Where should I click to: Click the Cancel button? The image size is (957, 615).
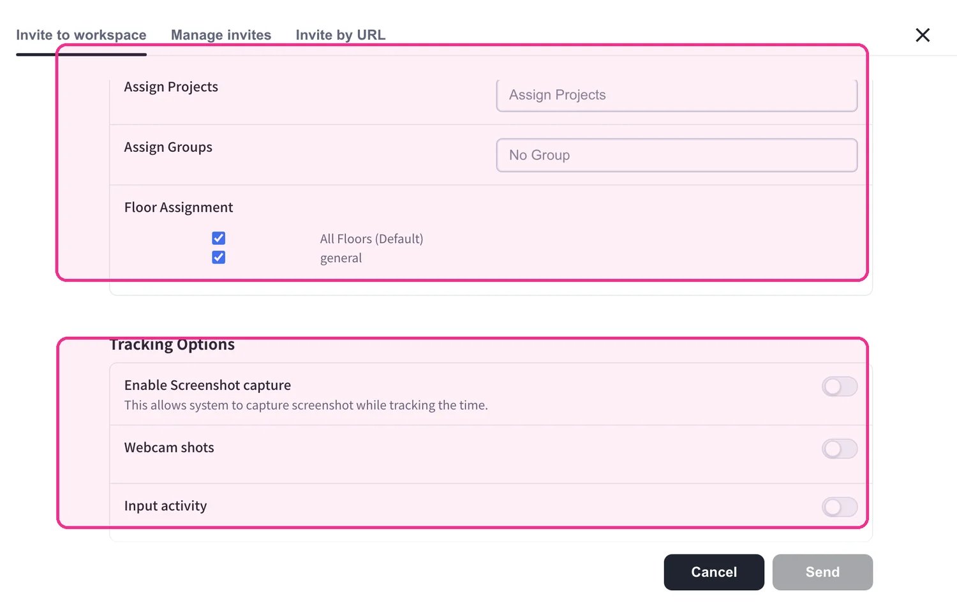(714, 572)
